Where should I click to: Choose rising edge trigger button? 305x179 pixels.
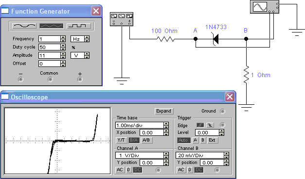coord(200,125)
